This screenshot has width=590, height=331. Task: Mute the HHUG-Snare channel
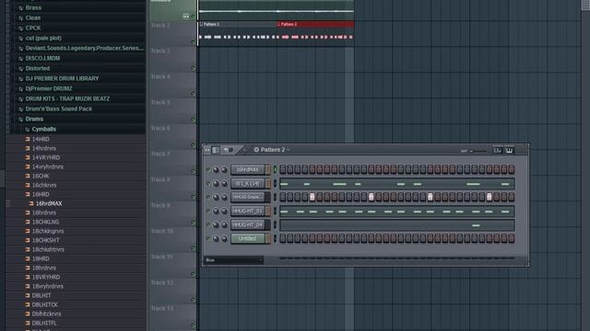pyautogui.click(x=207, y=197)
